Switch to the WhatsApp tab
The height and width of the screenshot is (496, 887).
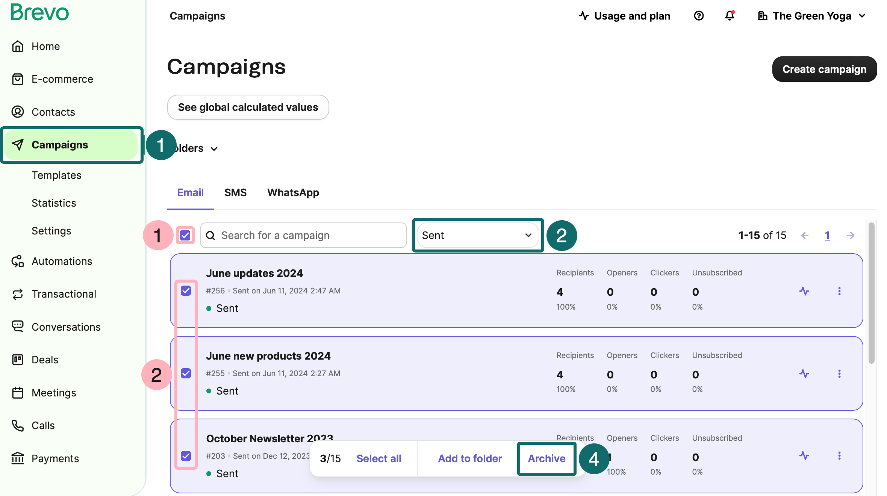click(293, 193)
